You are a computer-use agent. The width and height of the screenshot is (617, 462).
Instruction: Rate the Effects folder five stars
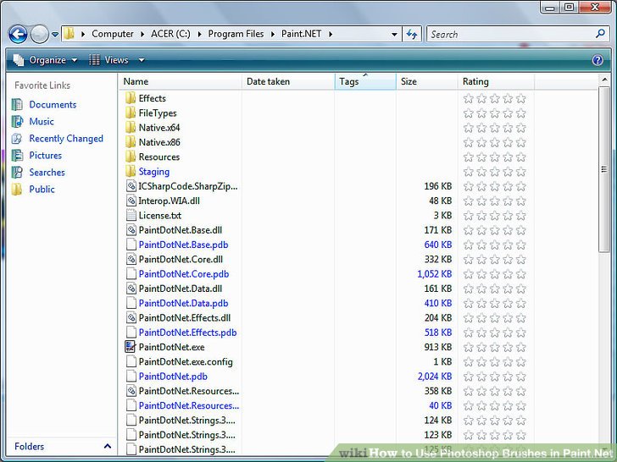[520, 98]
